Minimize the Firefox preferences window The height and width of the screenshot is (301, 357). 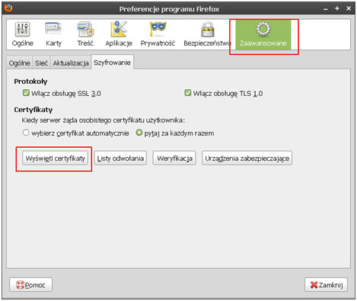(326, 9)
